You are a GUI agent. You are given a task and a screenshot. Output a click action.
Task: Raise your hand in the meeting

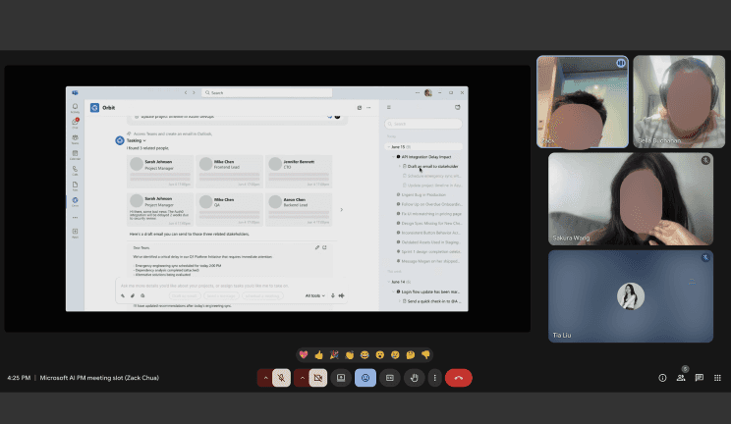[x=414, y=378]
